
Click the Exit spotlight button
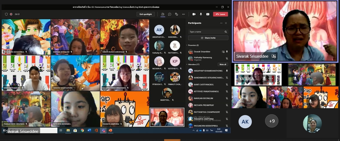click(x=146, y=14)
